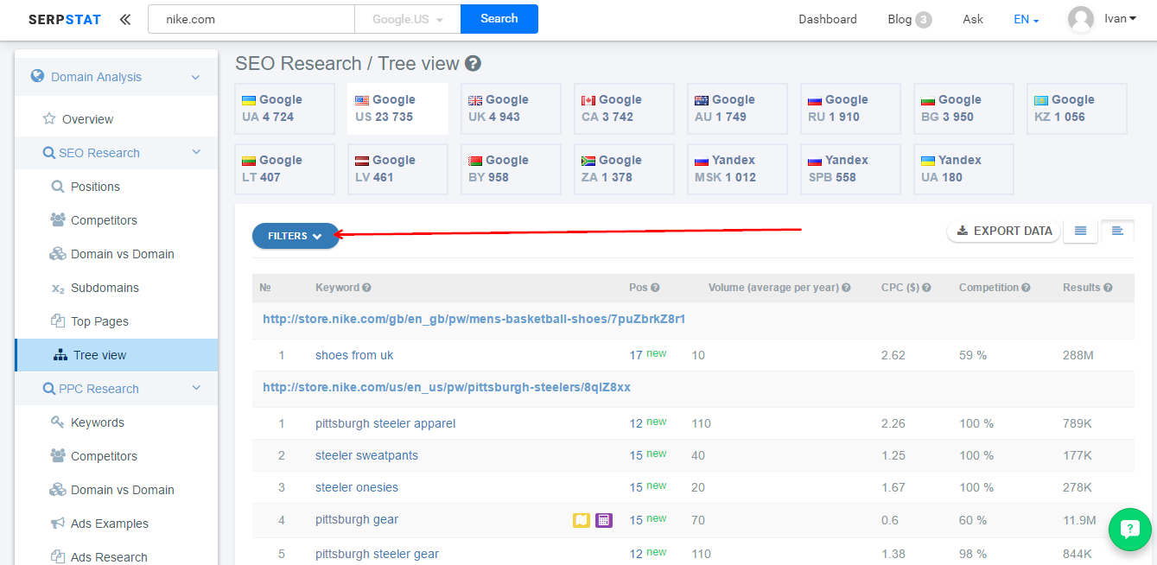Screen dimensions: 1157x565
Task: Select Google BY 958 database
Action: [x=511, y=169]
